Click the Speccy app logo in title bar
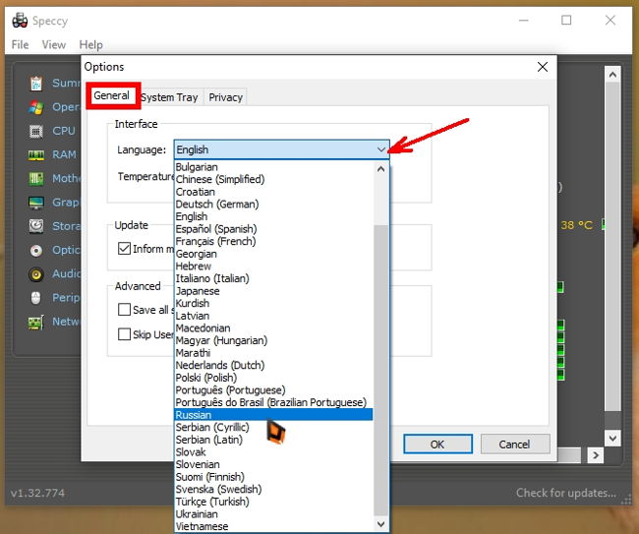 [x=20, y=21]
